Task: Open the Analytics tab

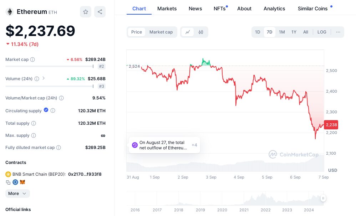Action: (x=274, y=9)
